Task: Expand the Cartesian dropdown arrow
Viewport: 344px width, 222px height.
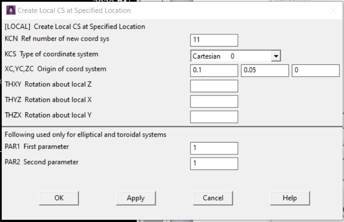Action: [275, 56]
